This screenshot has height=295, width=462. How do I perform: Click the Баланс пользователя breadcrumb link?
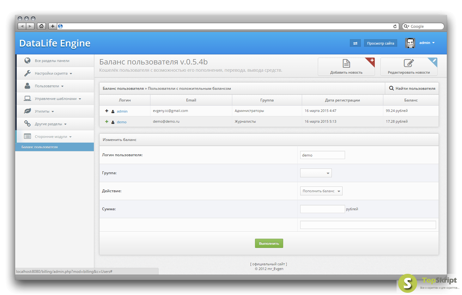pos(123,89)
